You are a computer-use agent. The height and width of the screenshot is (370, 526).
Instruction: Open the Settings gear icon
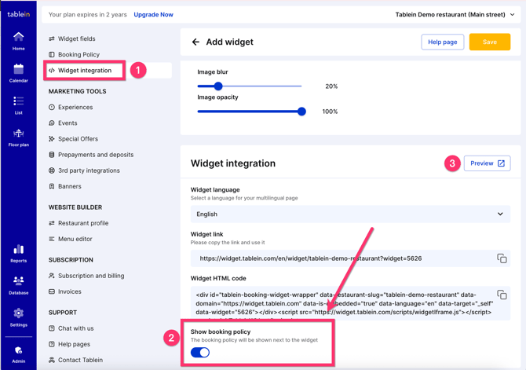pos(19,313)
